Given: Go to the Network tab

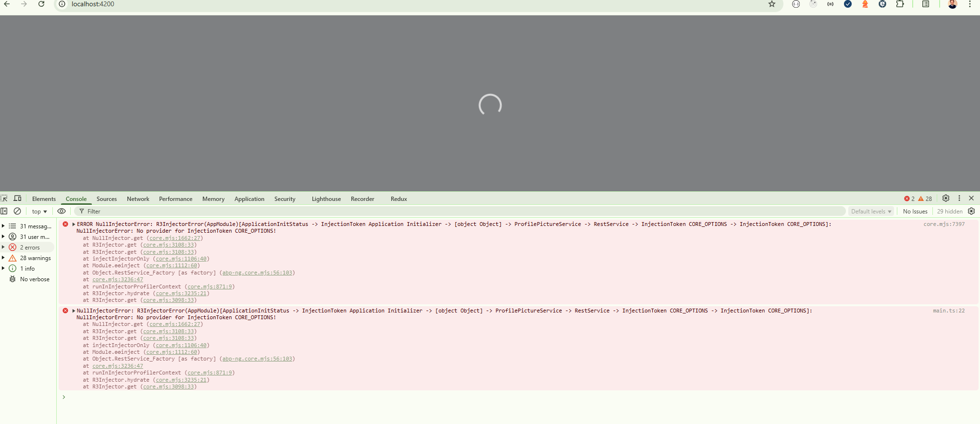Looking at the screenshot, I should (x=138, y=199).
